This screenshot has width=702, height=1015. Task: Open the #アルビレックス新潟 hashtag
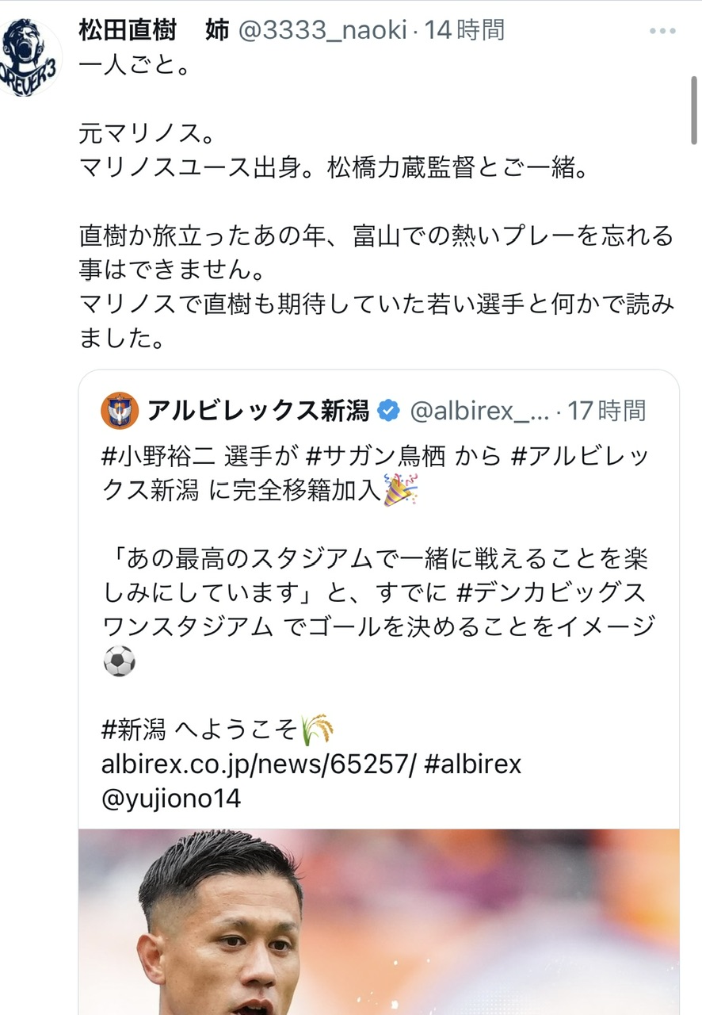pyautogui.click(x=376, y=474)
